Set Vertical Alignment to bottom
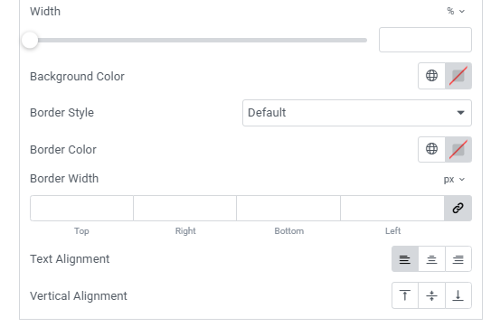The image size is (491, 327). 458,295
